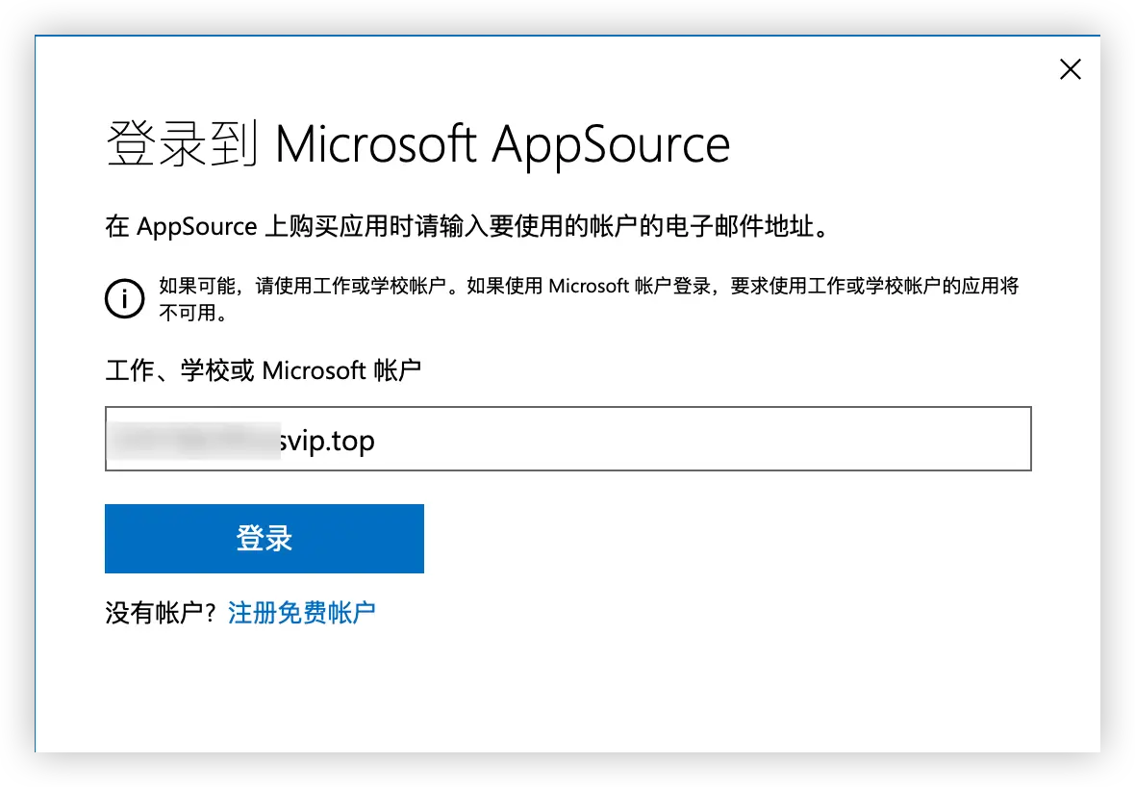Click the word Microsoft in the heading
This screenshot has width=1135, height=787.
coord(375,143)
